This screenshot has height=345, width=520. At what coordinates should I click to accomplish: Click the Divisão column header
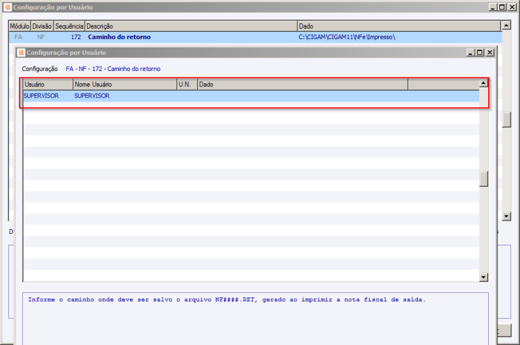[x=42, y=26]
